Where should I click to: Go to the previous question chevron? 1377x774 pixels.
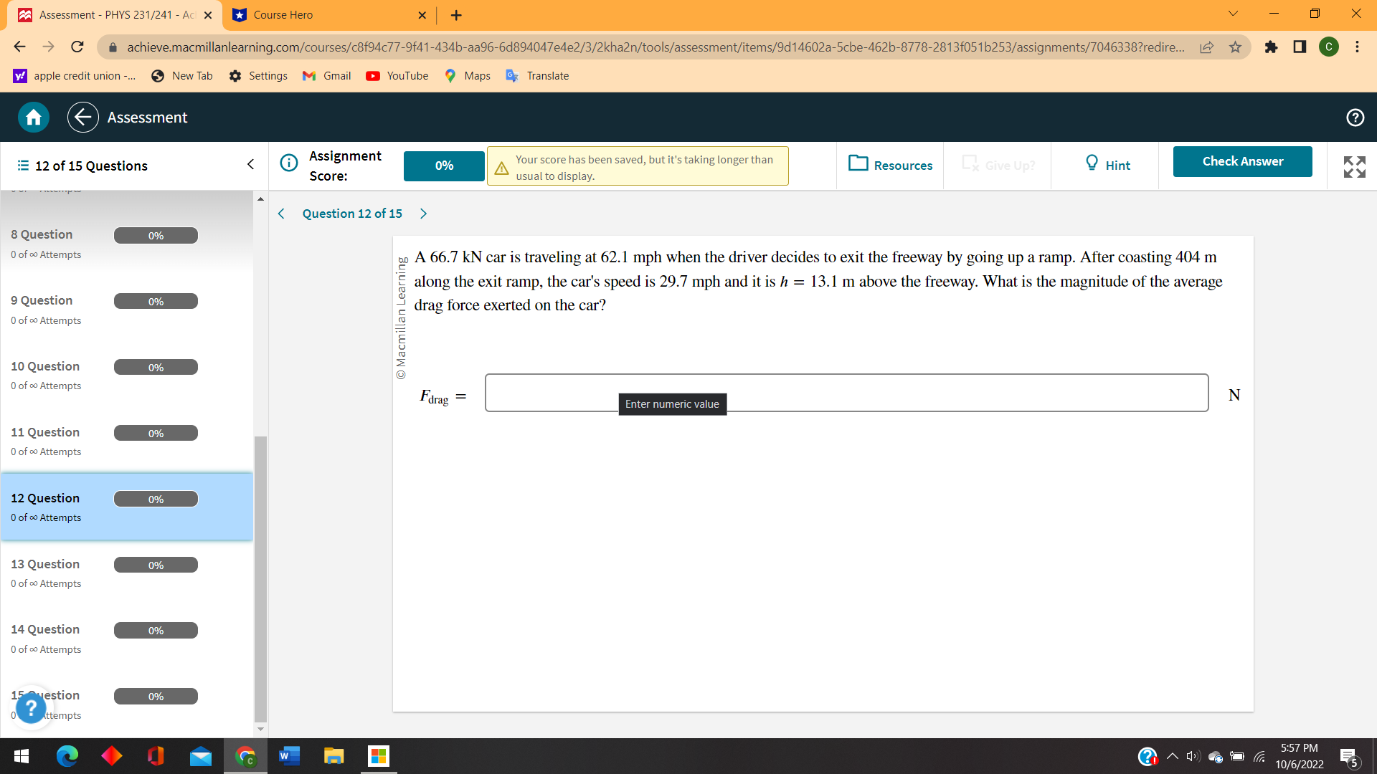[x=281, y=214]
